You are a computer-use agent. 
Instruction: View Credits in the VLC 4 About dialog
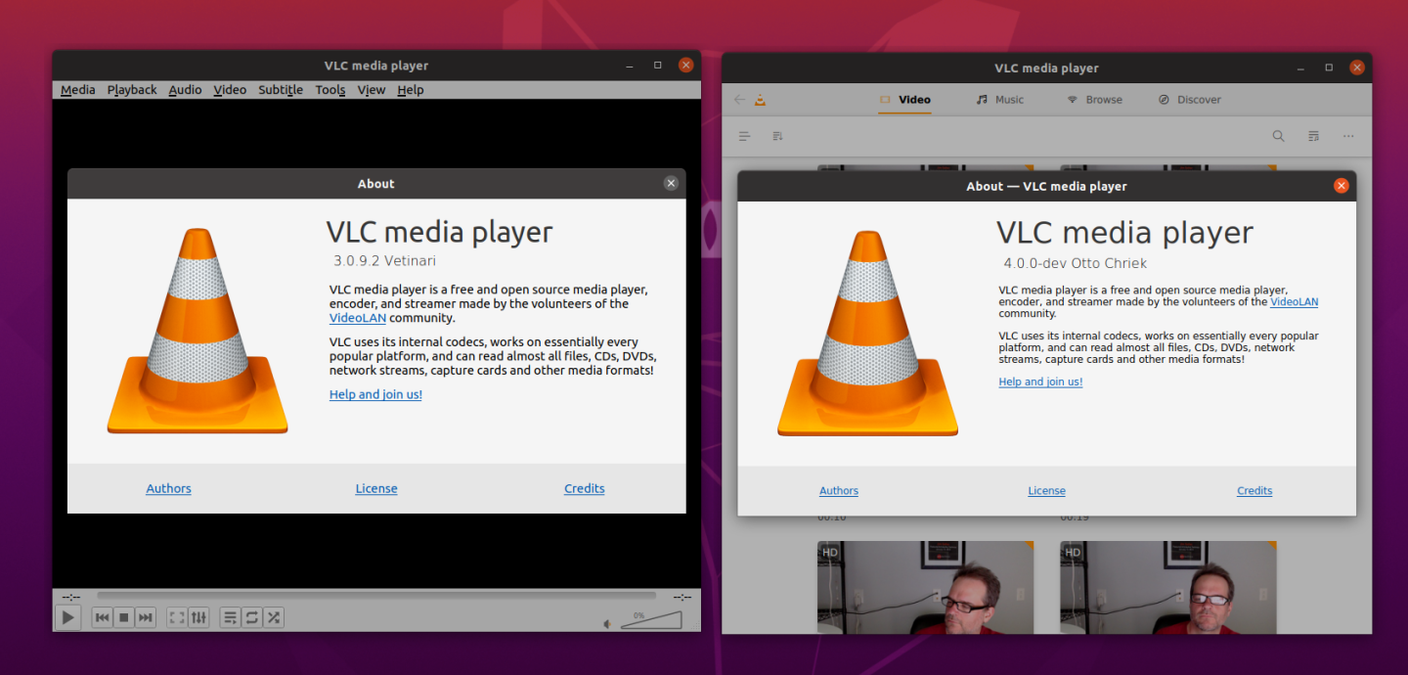[1254, 490]
